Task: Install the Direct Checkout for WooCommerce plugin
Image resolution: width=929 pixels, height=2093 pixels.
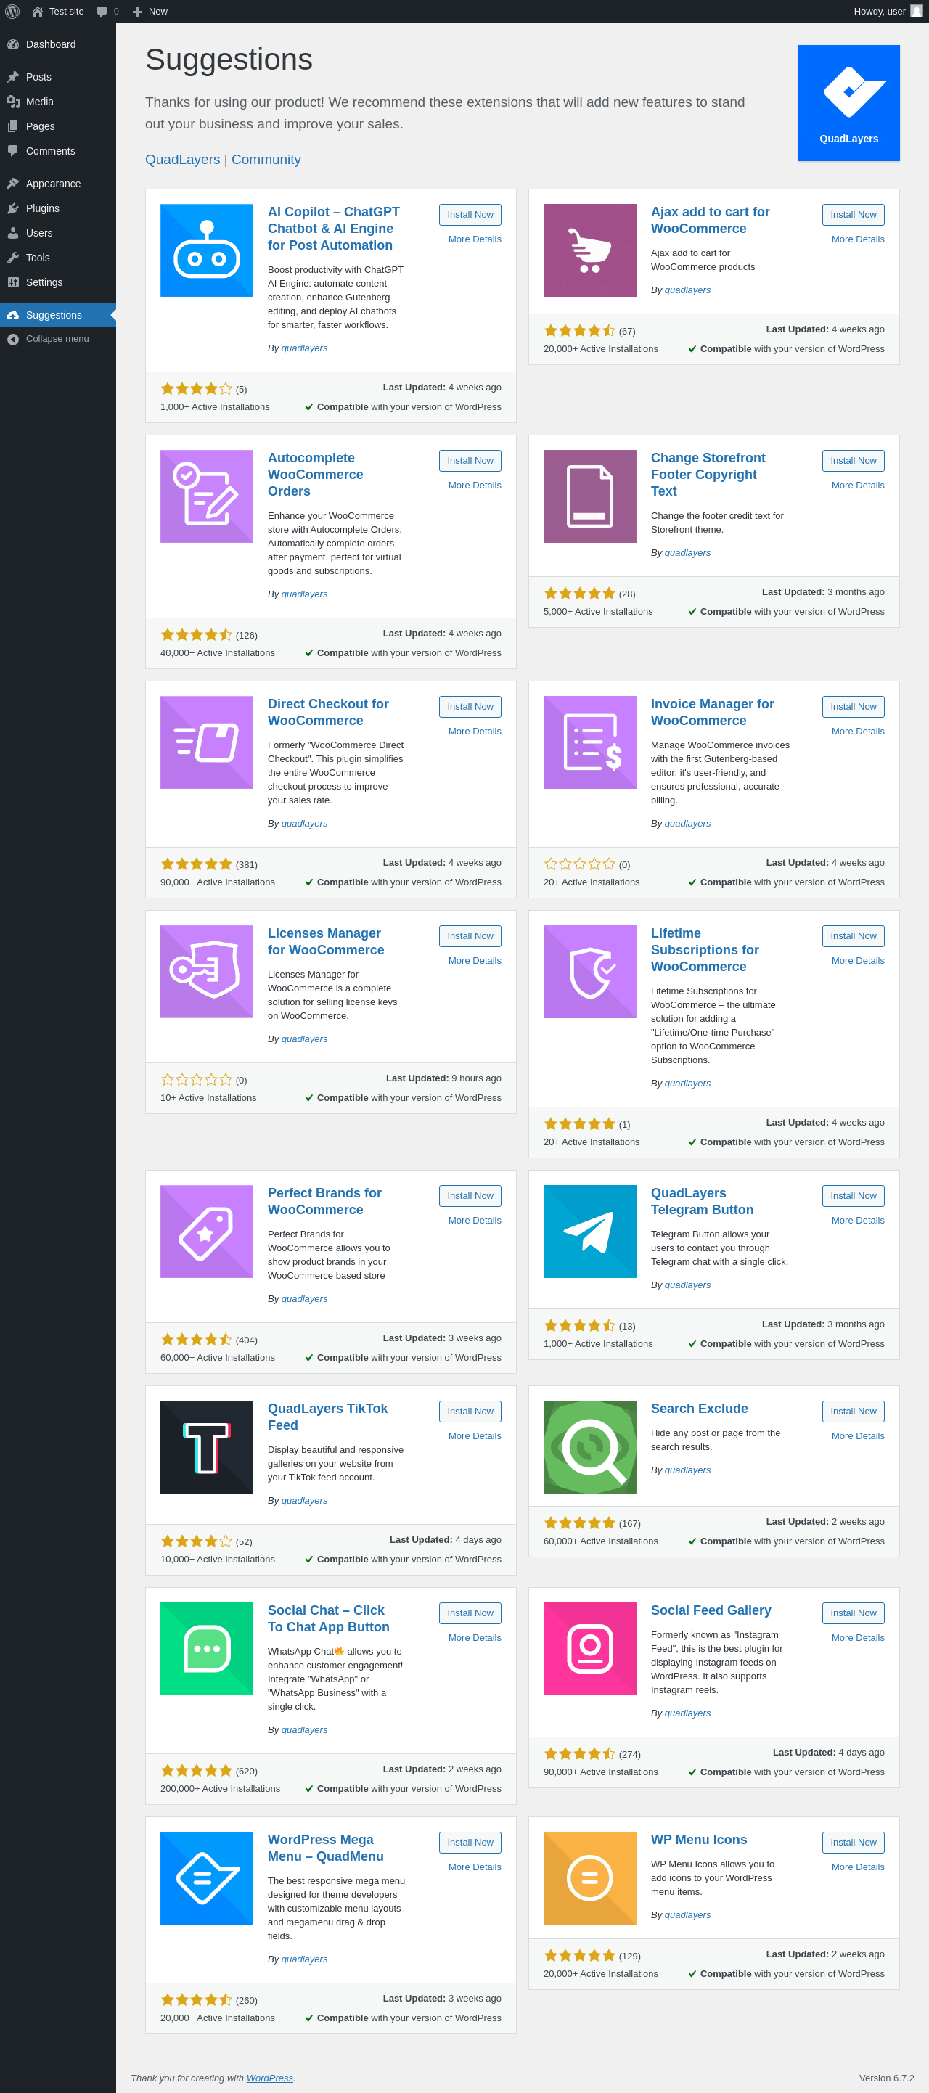Action: [470, 706]
